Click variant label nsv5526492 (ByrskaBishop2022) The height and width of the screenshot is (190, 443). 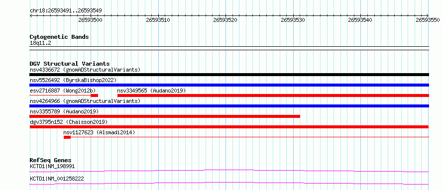[73, 80]
